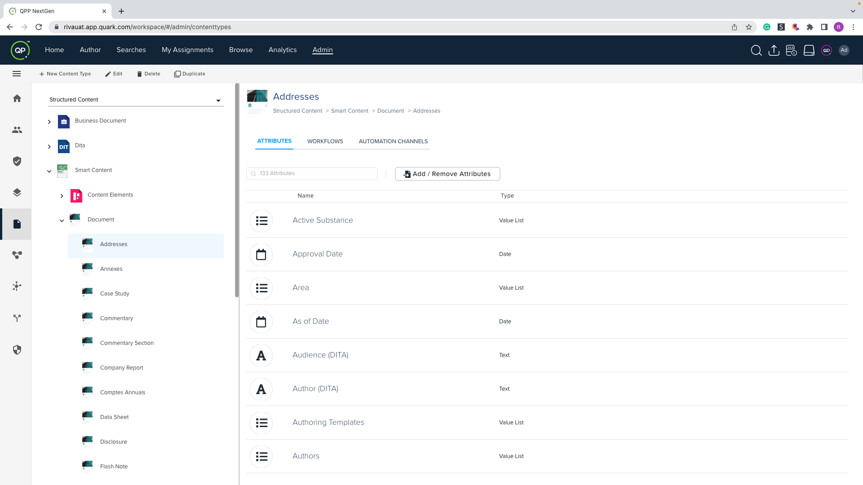Switch to the WORKFLOWS tab
Viewport: 863px width, 485px height.
(325, 141)
